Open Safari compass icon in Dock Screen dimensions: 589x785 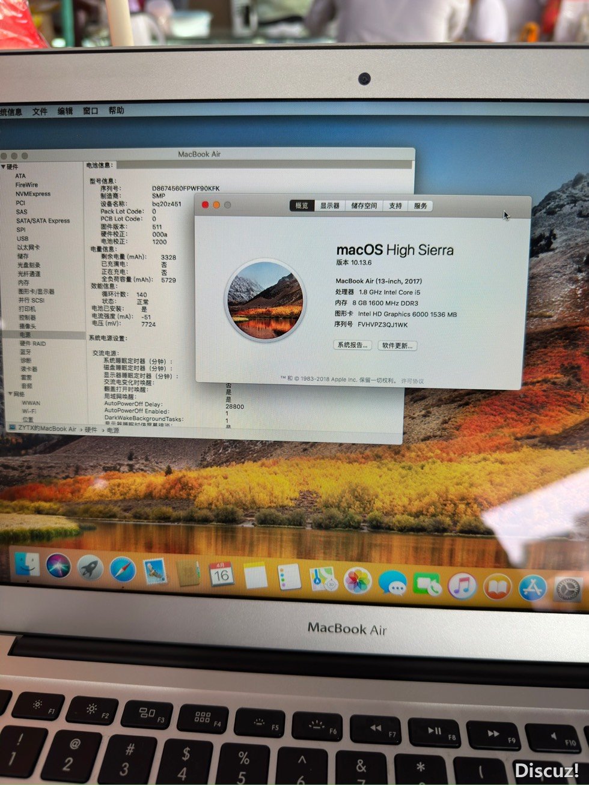point(123,569)
